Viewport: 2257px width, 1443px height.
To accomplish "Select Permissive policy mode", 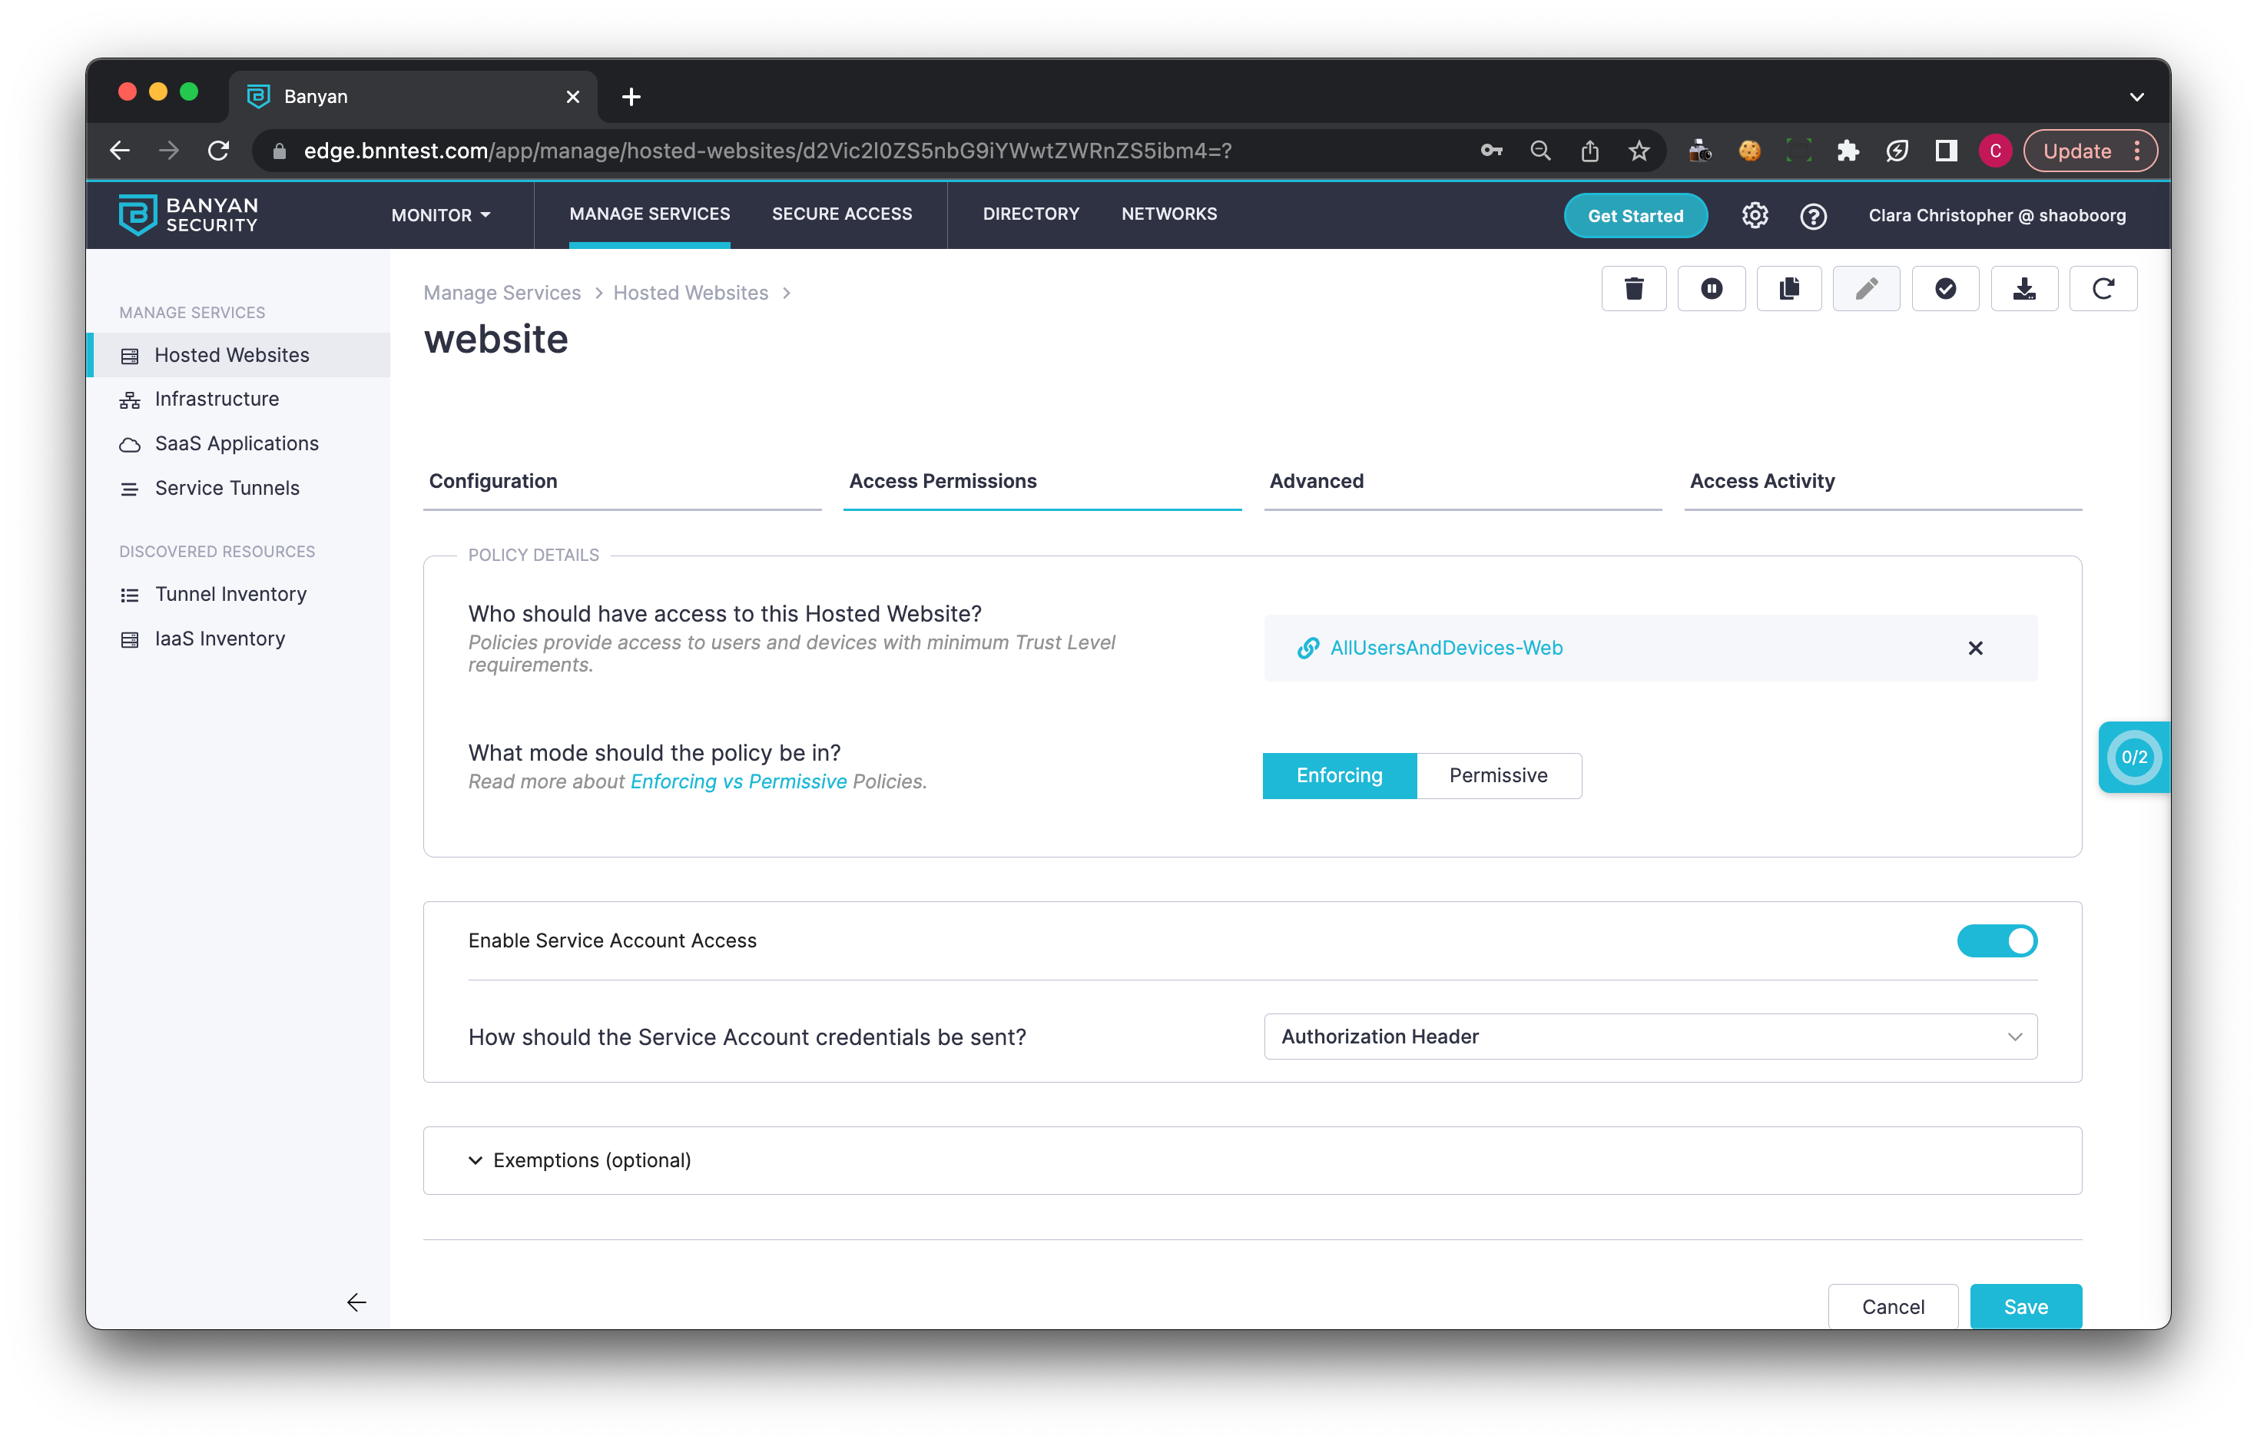I will click(1498, 775).
